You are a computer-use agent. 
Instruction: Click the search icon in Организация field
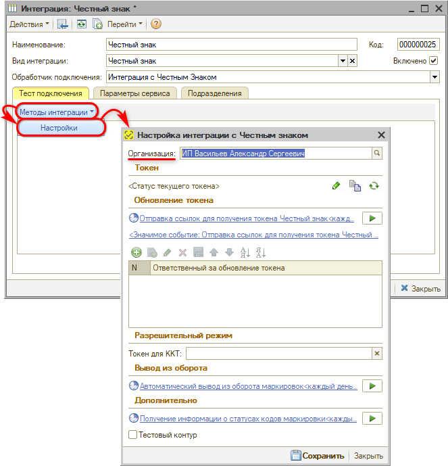click(377, 154)
